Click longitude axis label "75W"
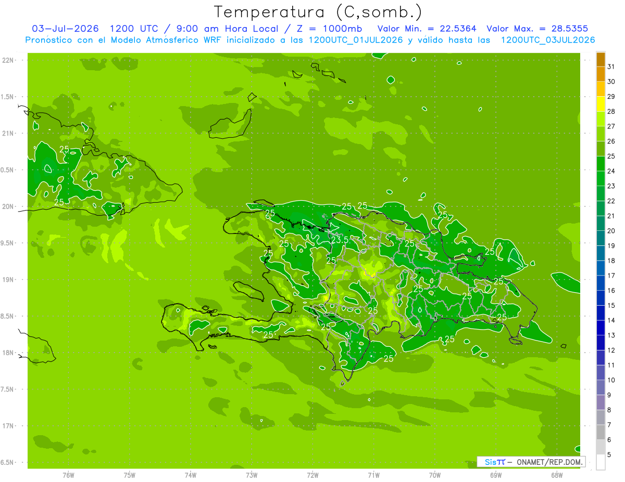Screen dimensions: 625x482 pyautogui.click(x=130, y=475)
